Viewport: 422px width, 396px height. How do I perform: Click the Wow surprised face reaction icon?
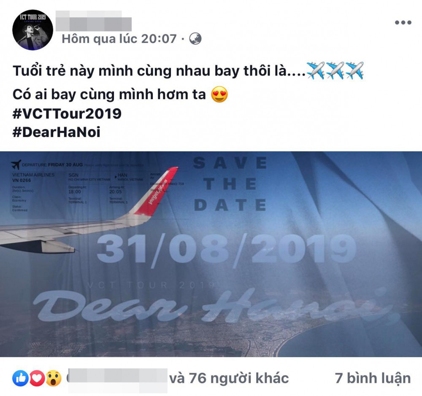click(x=54, y=378)
